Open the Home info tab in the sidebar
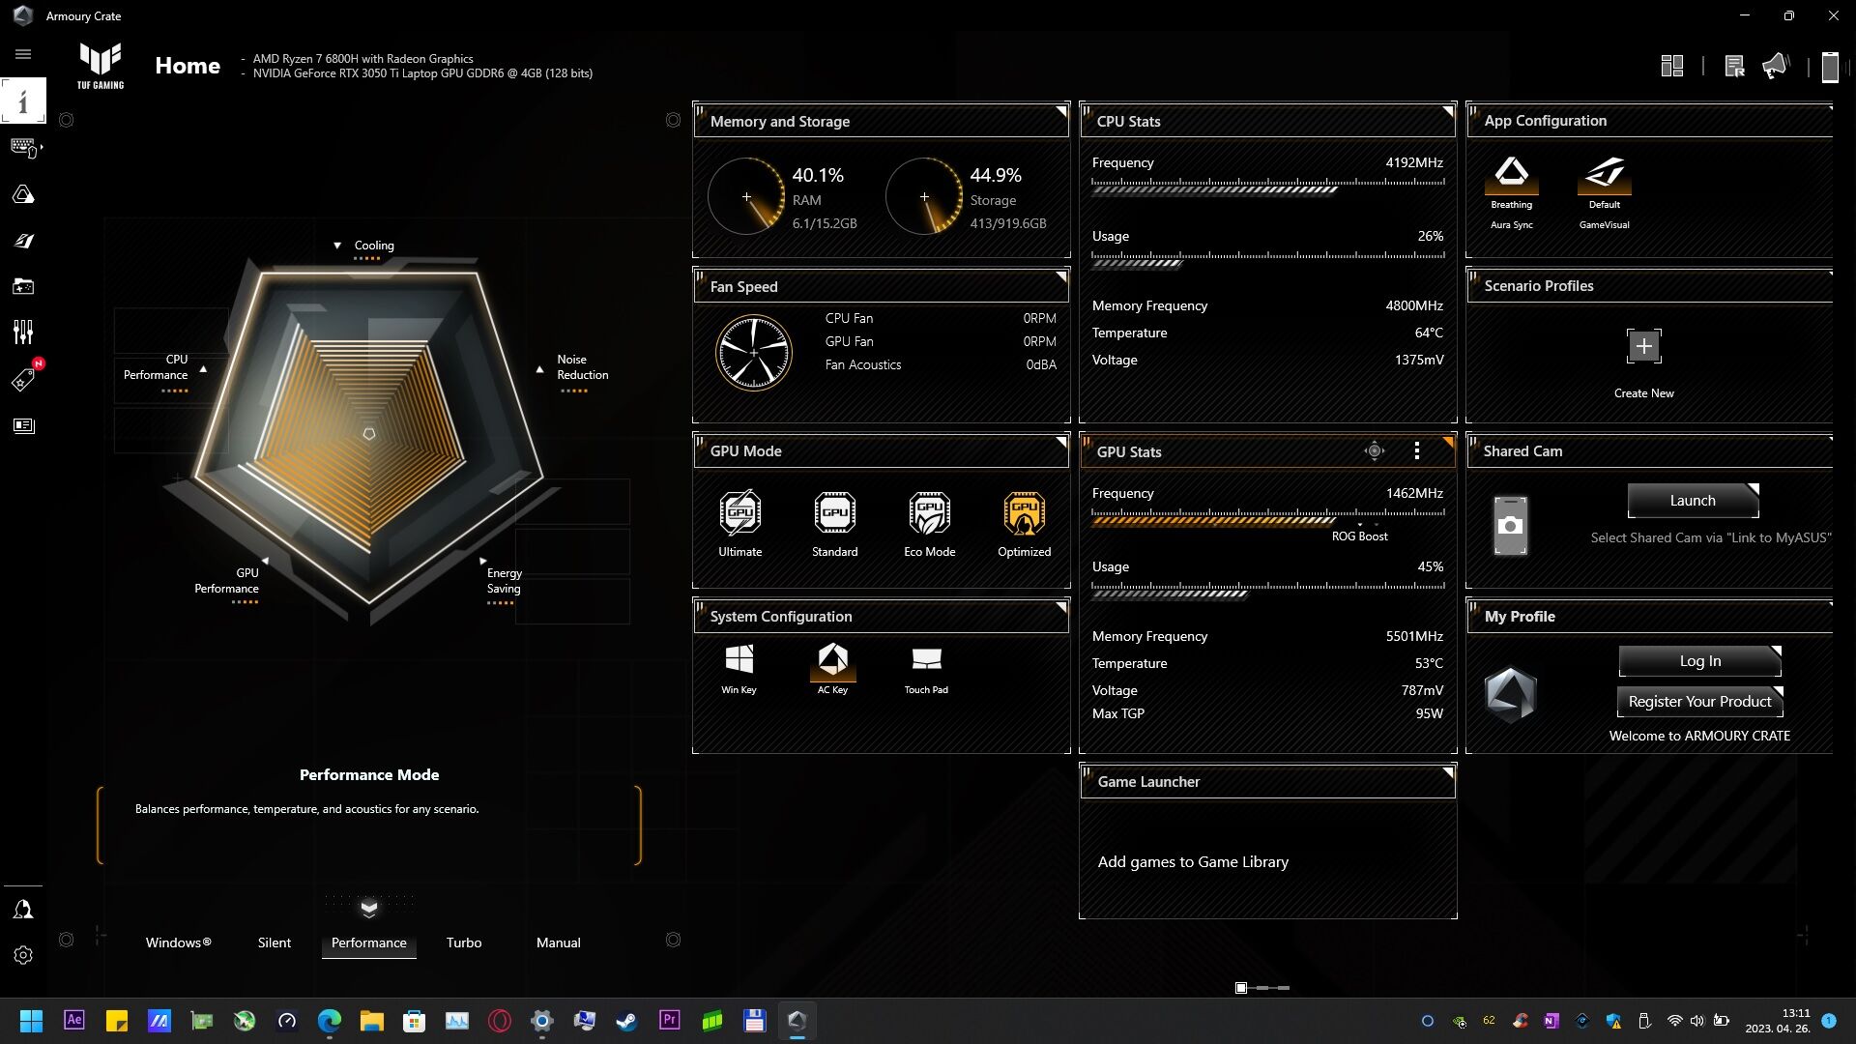The height and width of the screenshot is (1044, 1856). tap(23, 101)
